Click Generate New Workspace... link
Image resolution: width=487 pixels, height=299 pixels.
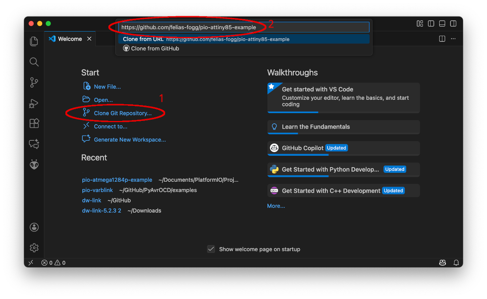pyautogui.click(x=130, y=140)
